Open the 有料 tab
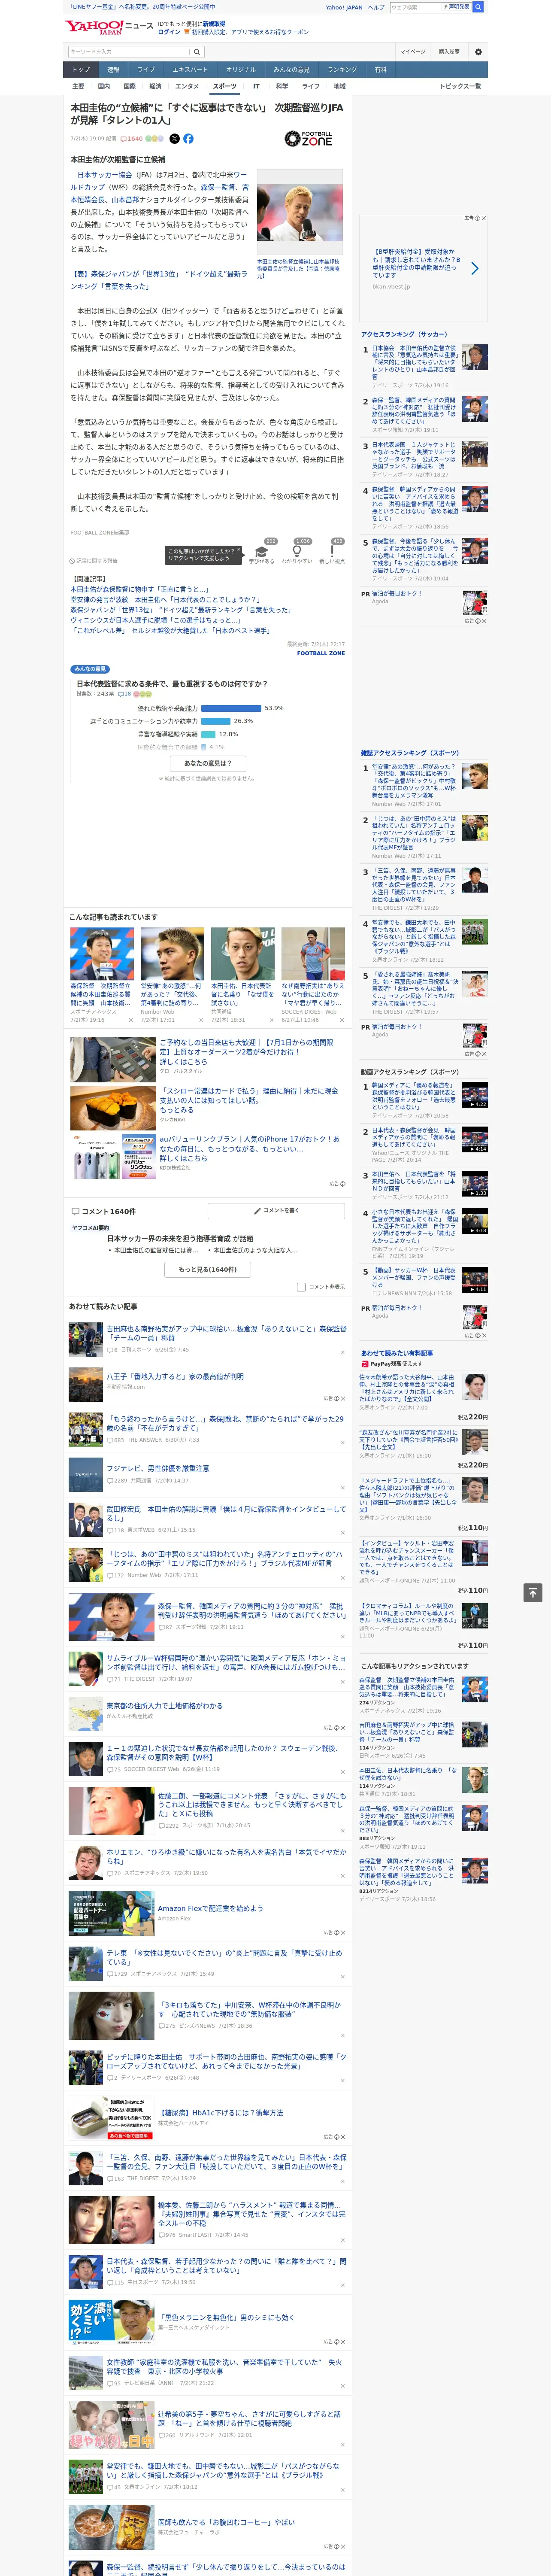551x2576 pixels. [x=380, y=70]
